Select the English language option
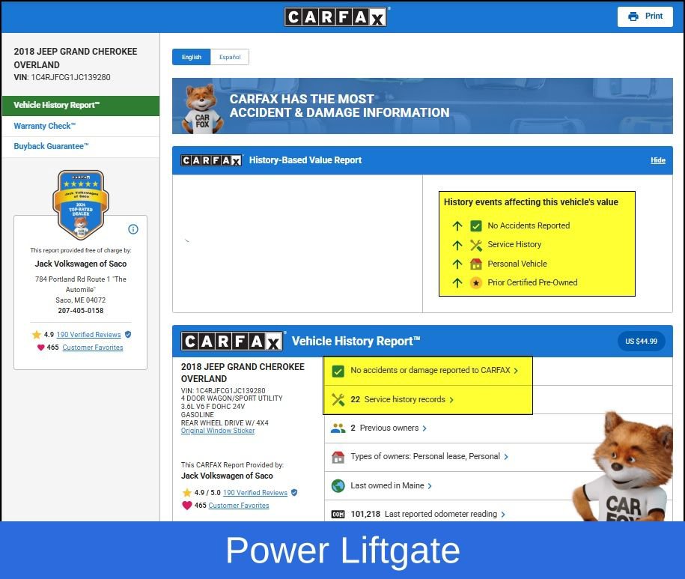The width and height of the screenshot is (685, 579). (x=192, y=57)
